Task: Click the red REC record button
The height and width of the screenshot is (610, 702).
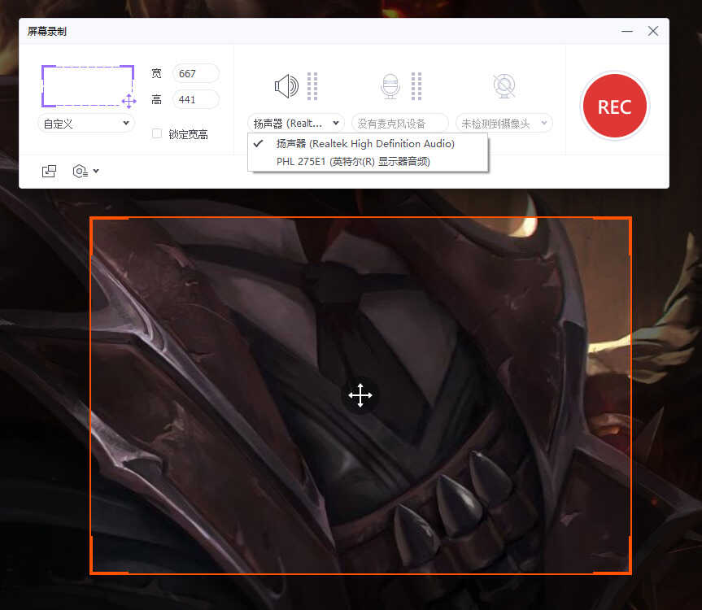Action: click(614, 107)
